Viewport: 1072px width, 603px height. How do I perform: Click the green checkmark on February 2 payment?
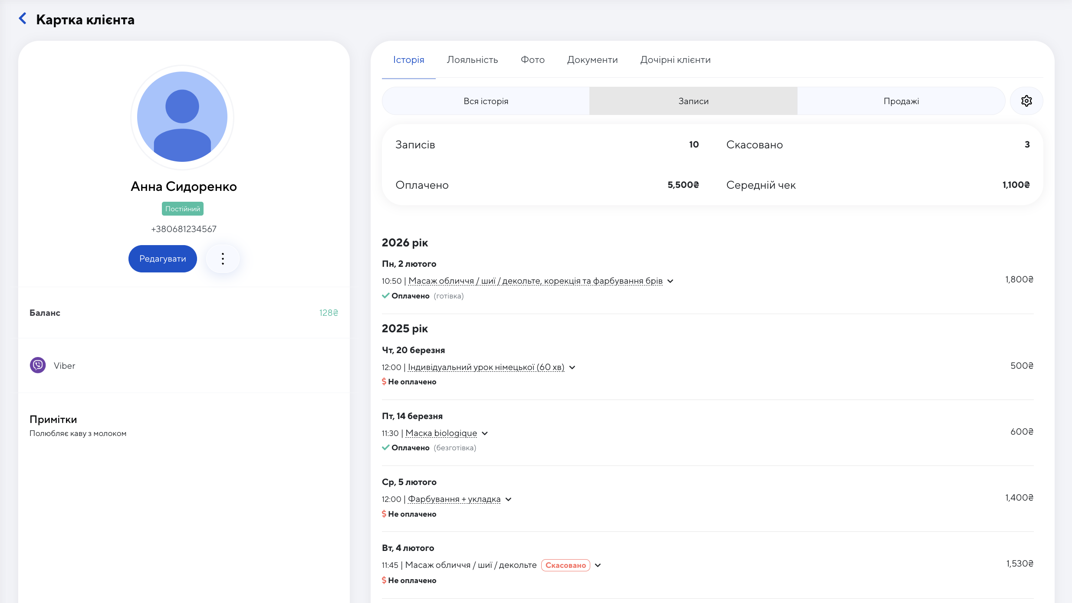(385, 296)
